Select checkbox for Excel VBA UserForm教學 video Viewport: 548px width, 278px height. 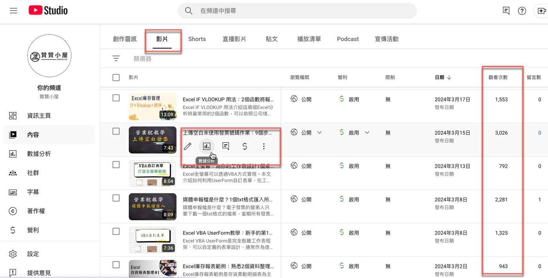pyautogui.click(x=116, y=231)
